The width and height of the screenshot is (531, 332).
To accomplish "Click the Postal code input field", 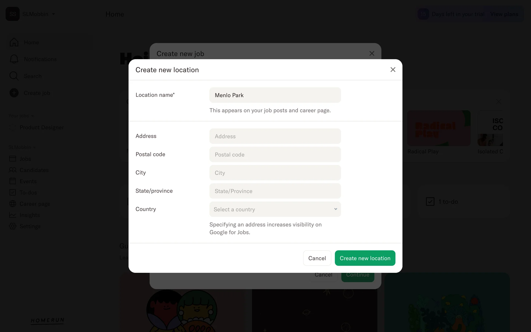I will (x=275, y=154).
